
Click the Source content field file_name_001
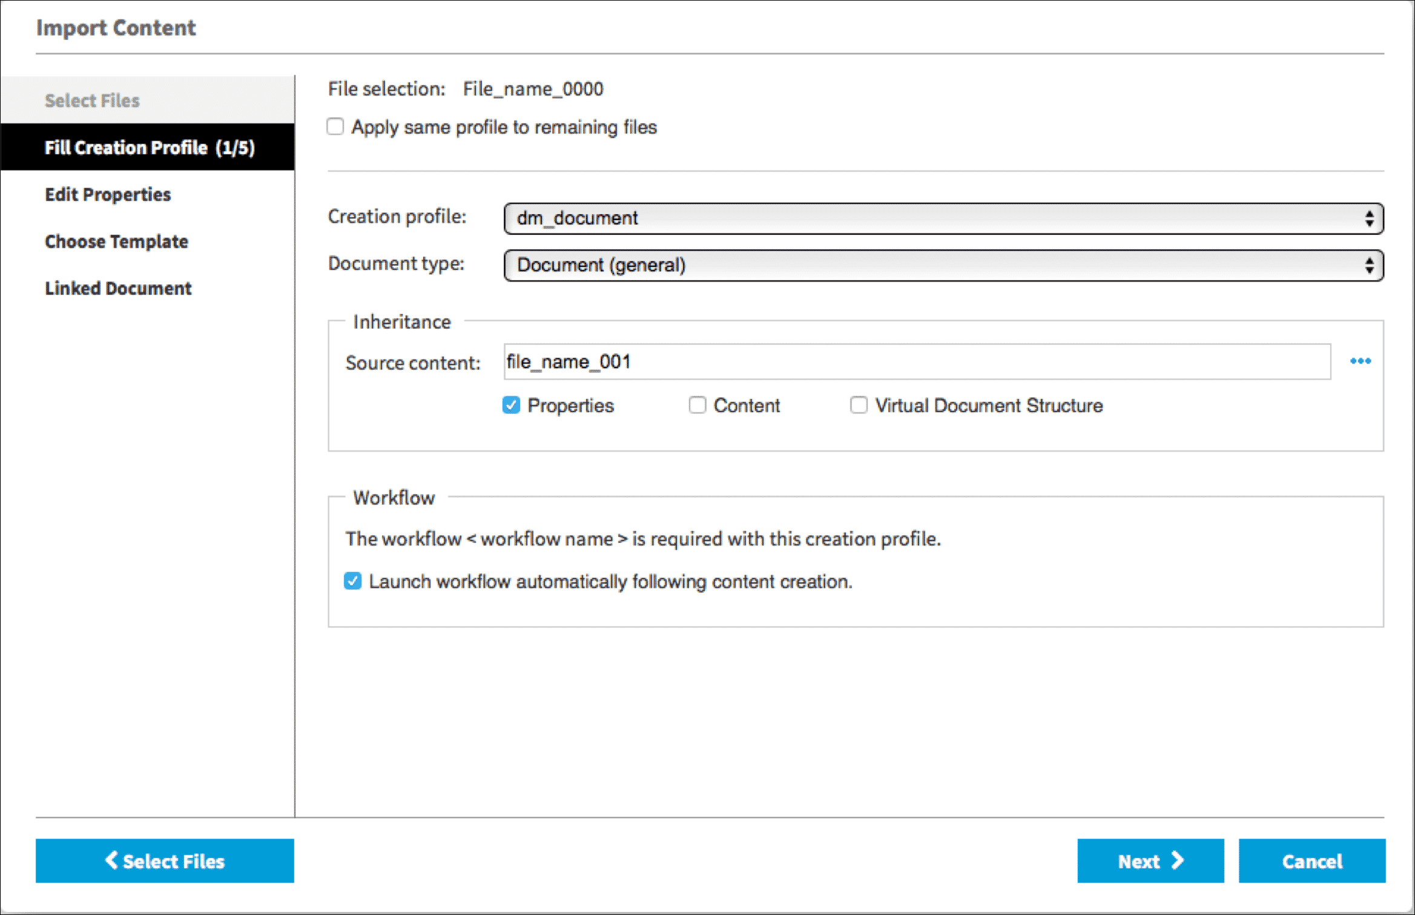[x=917, y=362]
